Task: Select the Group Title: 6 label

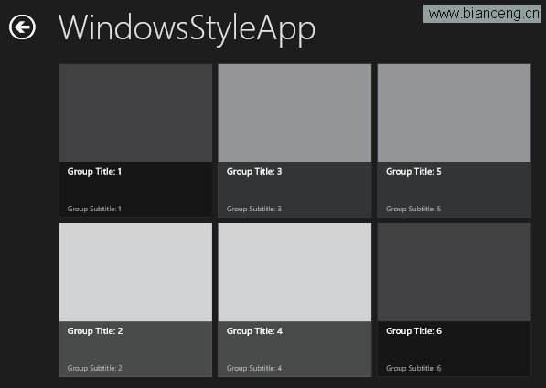Action: [413, 331]
